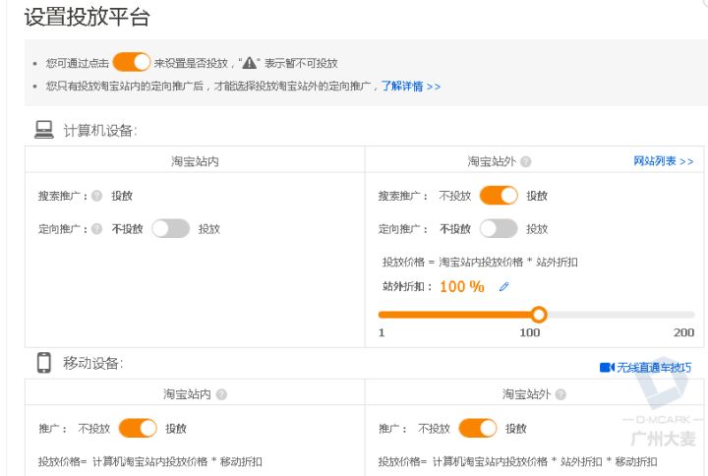Click the 站外折扣 slider handle at 100
Screen dimensions: 708x476
(538, 315)
